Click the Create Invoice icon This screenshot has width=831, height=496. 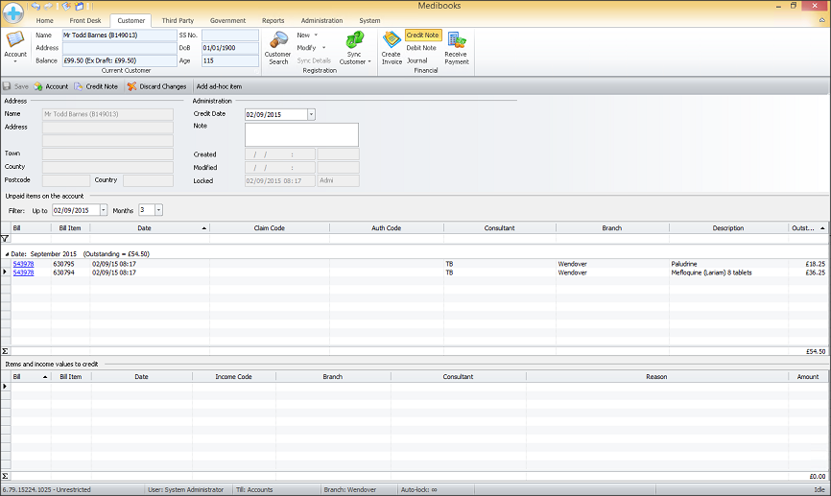pyautogui.click(x=392, y=47)
